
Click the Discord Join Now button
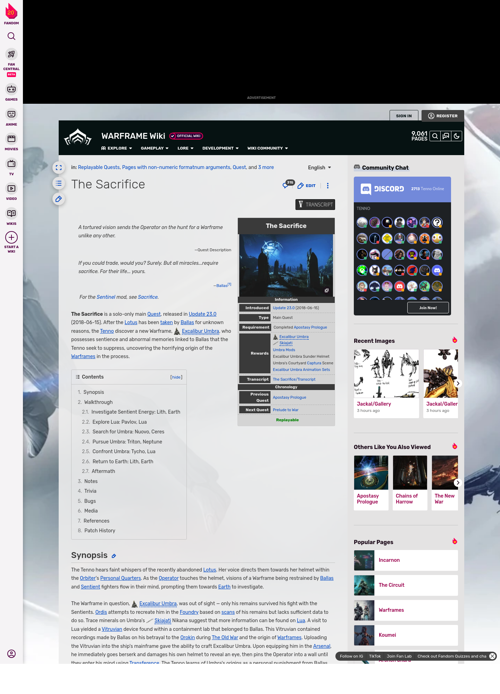click(x=428, y=308)
